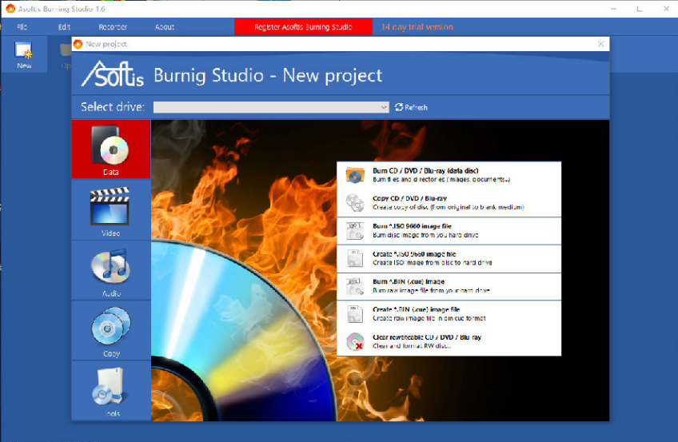Choose the Audio category music note icon
678x442 pixels.
110,266
